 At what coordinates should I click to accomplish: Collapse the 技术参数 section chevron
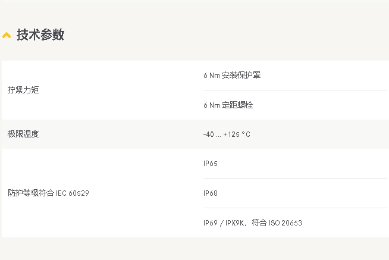(x=7, y=35)
